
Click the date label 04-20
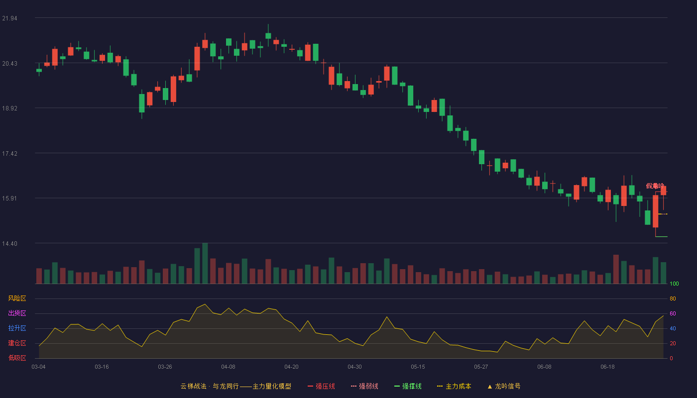tap(291, 367)
